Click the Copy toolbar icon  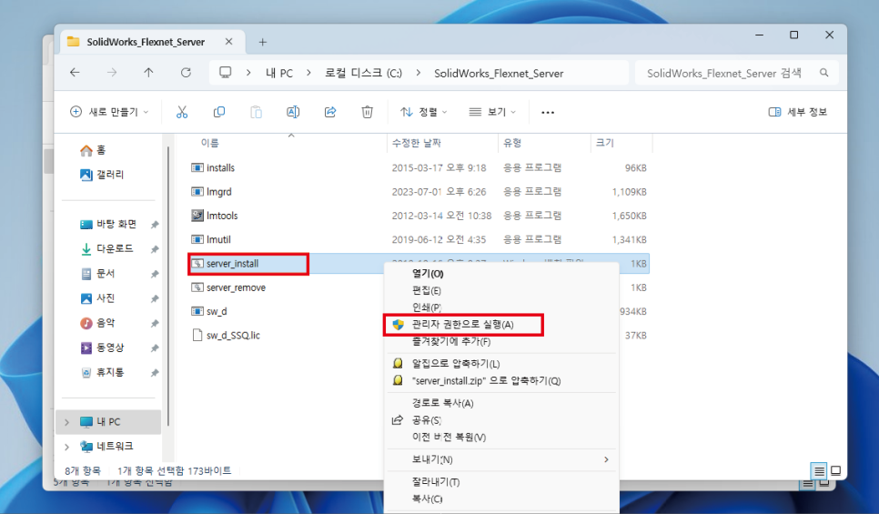pos(219,112)
